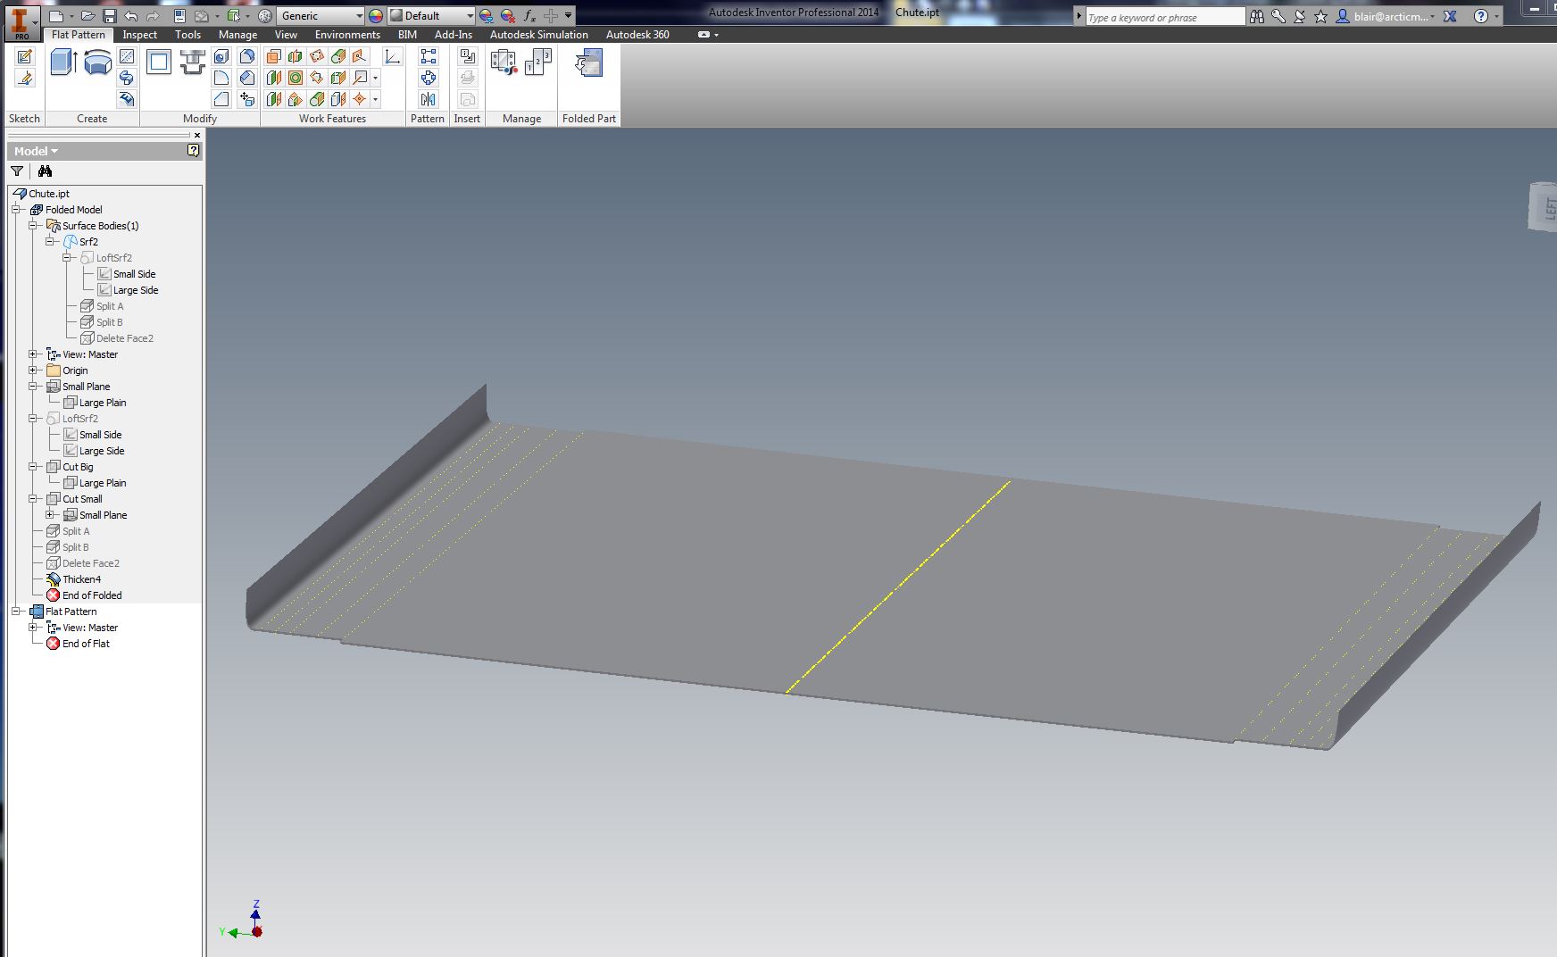Click the Favorites star icon
The image size is (1557, 957).
[1321, 16]
